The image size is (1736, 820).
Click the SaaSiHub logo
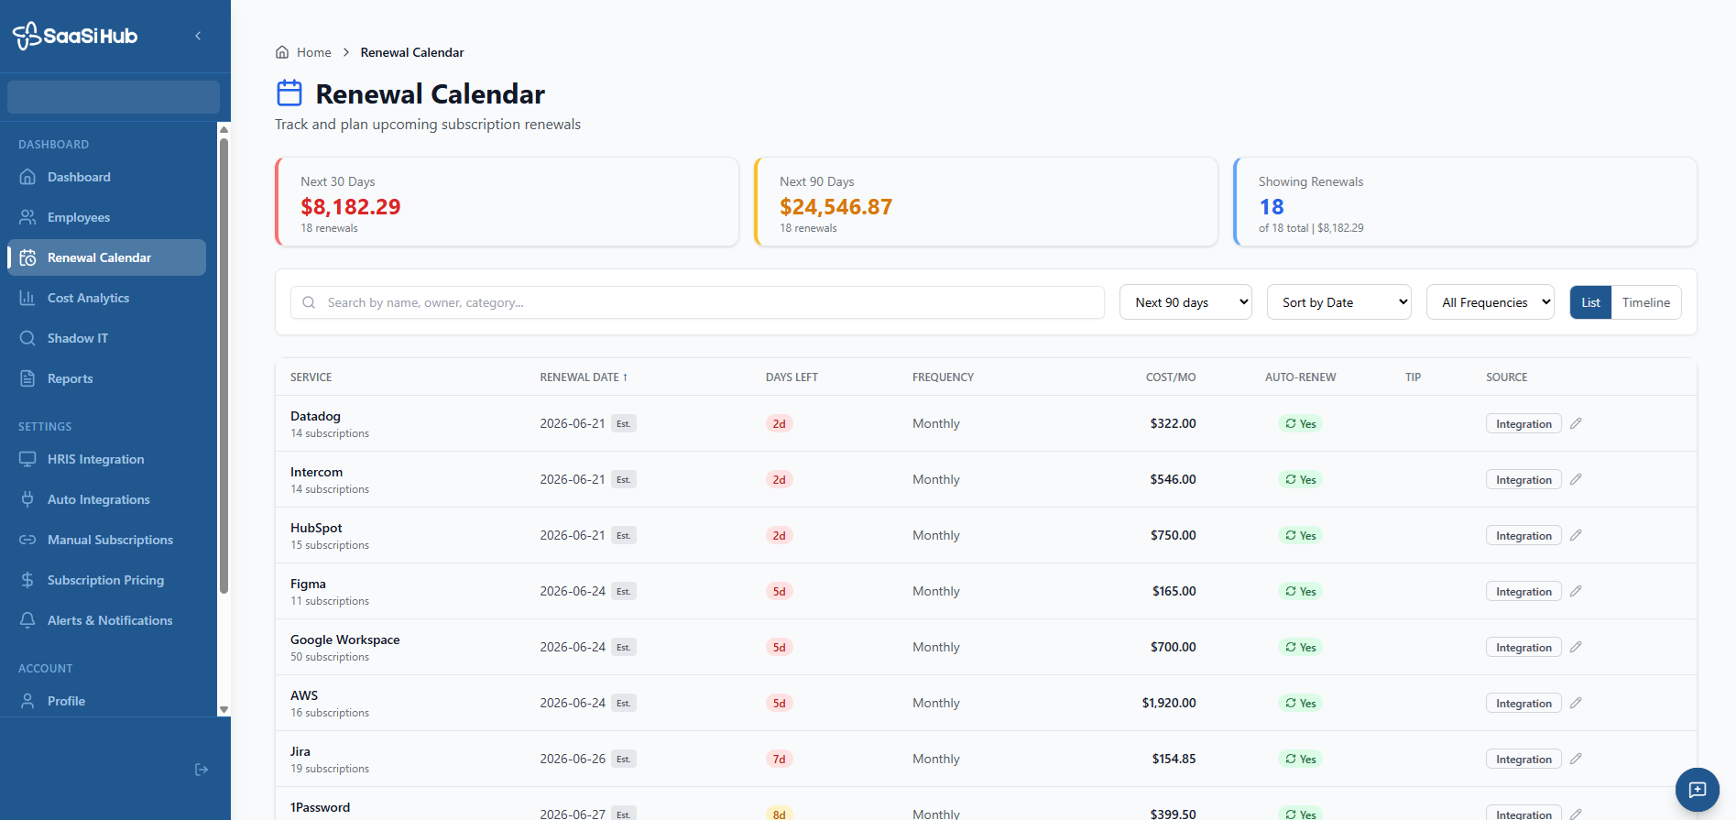[75, 36]
